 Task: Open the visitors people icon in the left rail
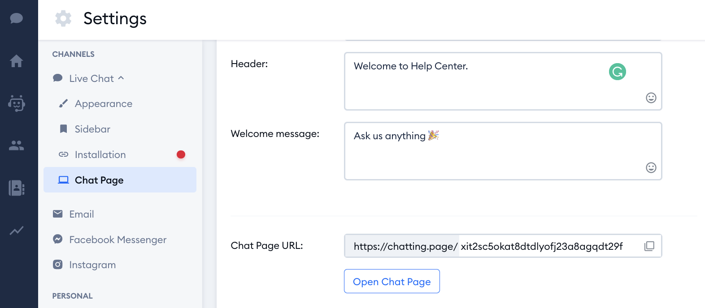(x=17, y=145)
